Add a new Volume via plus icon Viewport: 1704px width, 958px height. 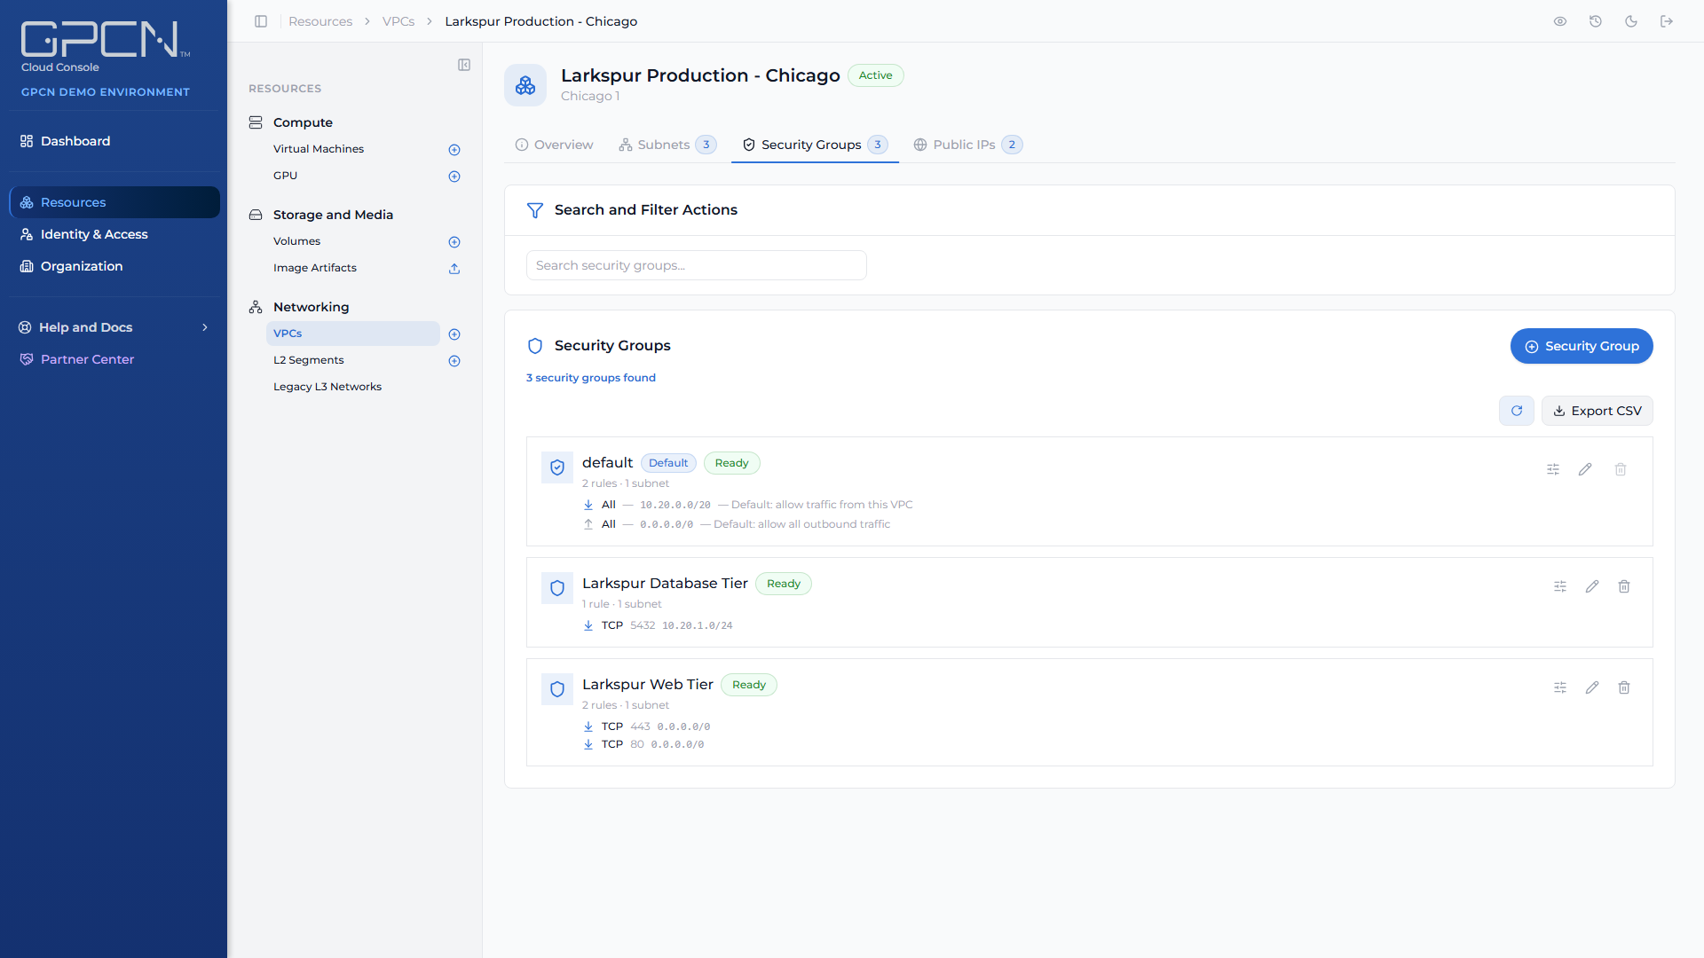(x=454, y=242)
